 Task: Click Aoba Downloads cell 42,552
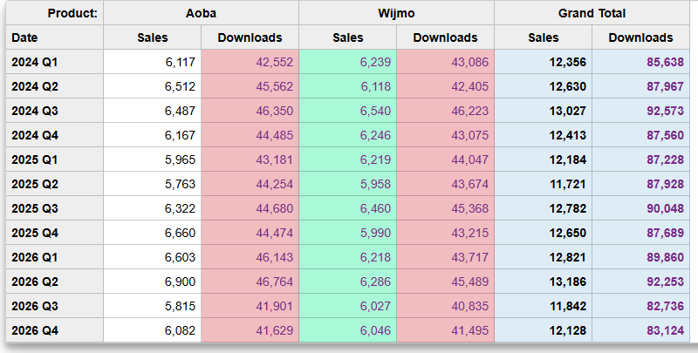(x=250, y=62)
